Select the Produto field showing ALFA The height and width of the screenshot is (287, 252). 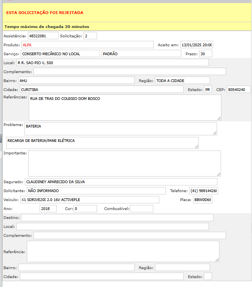pyautogui.click(x=87, y=45)
